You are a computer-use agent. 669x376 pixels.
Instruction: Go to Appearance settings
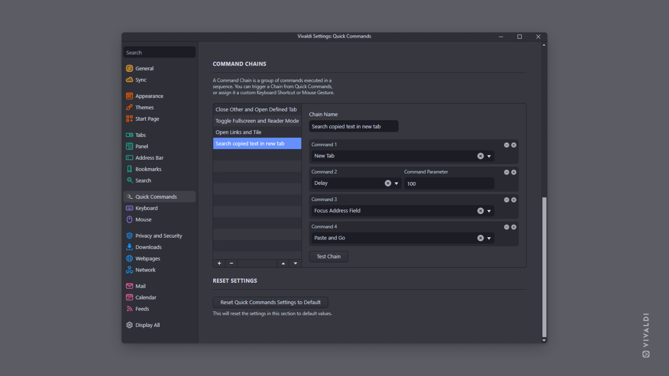point(159,96)
